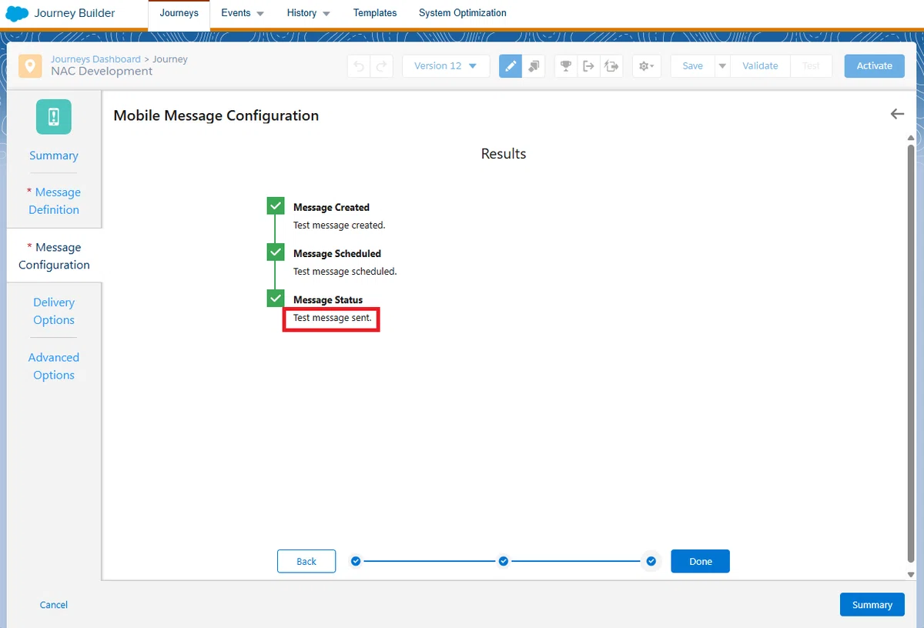Click the redo arrow icon
This screenshot has width=924, height=628.
(x=382, y=66)
